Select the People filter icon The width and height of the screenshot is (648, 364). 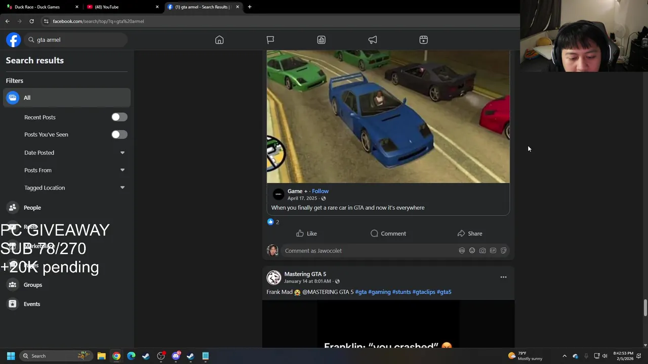pyautogui.click(x=13, y=207)
